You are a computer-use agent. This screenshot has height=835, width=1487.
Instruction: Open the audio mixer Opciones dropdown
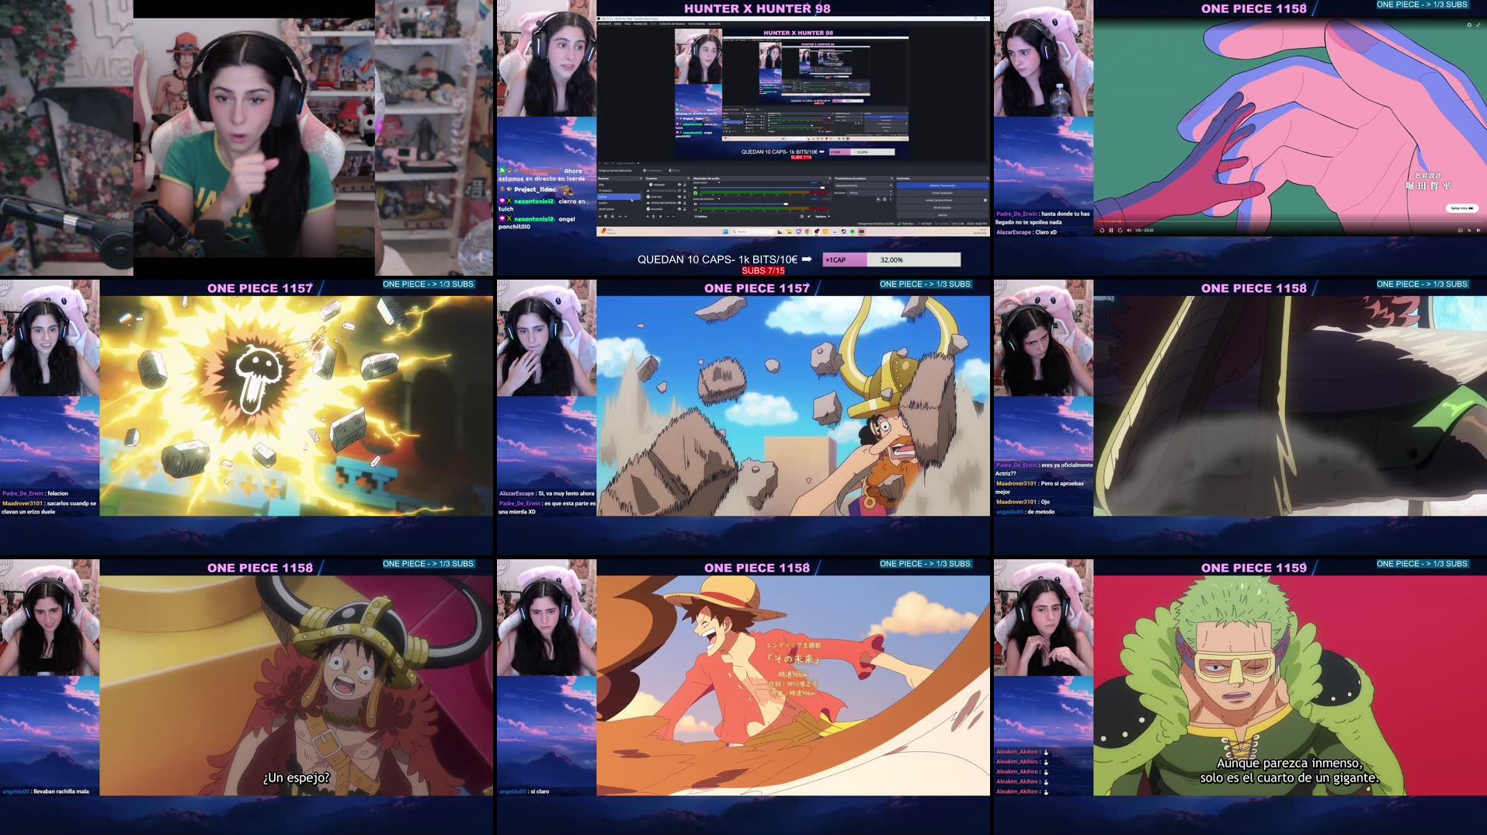click(x=823, y=217)
